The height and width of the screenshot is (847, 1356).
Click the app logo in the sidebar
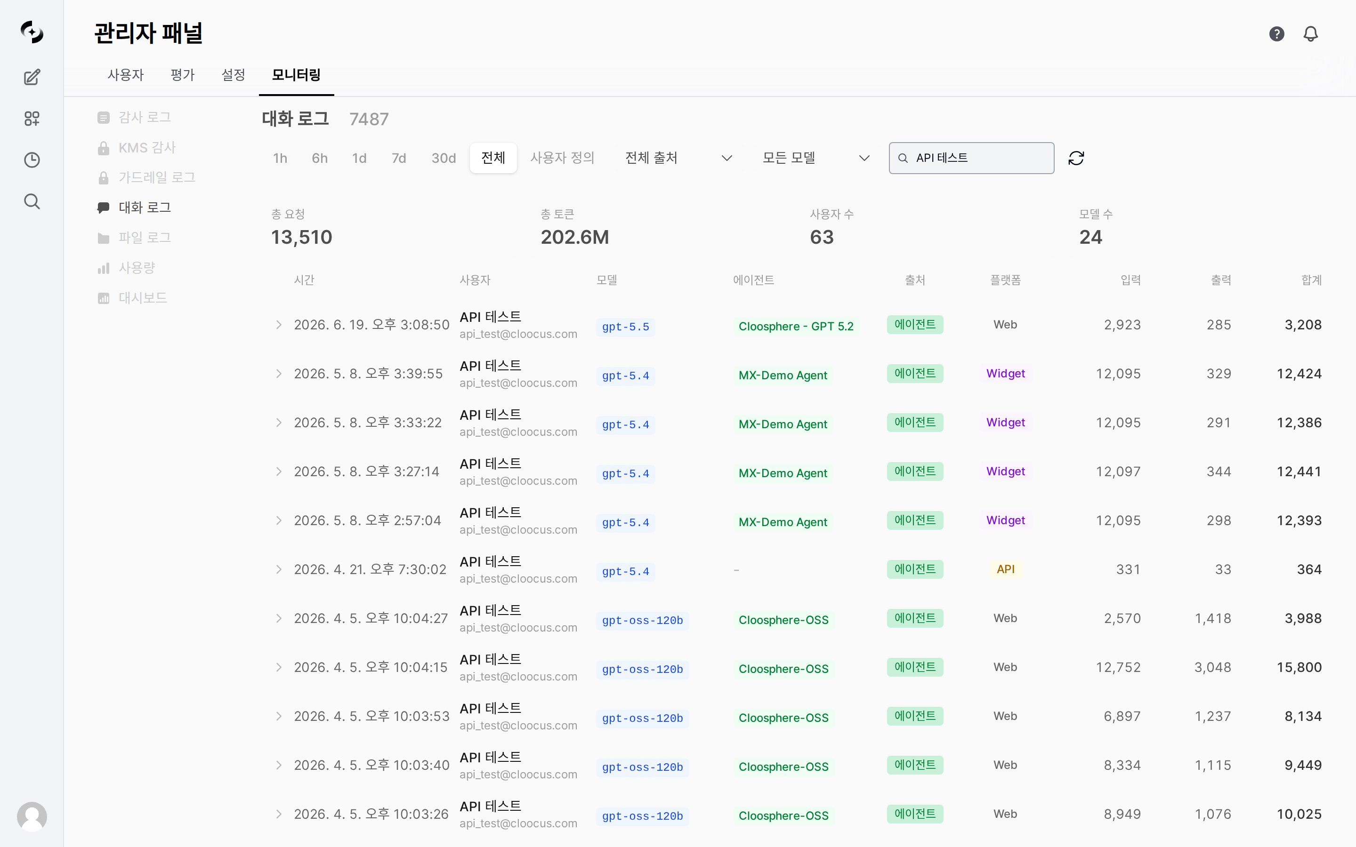pyautogui.click(x=32, y=32)
